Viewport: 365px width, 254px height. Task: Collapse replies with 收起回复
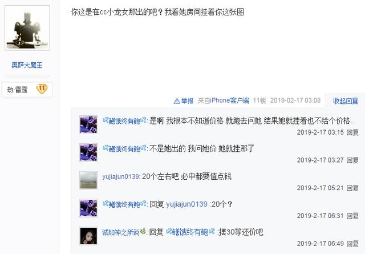(346, 101)
